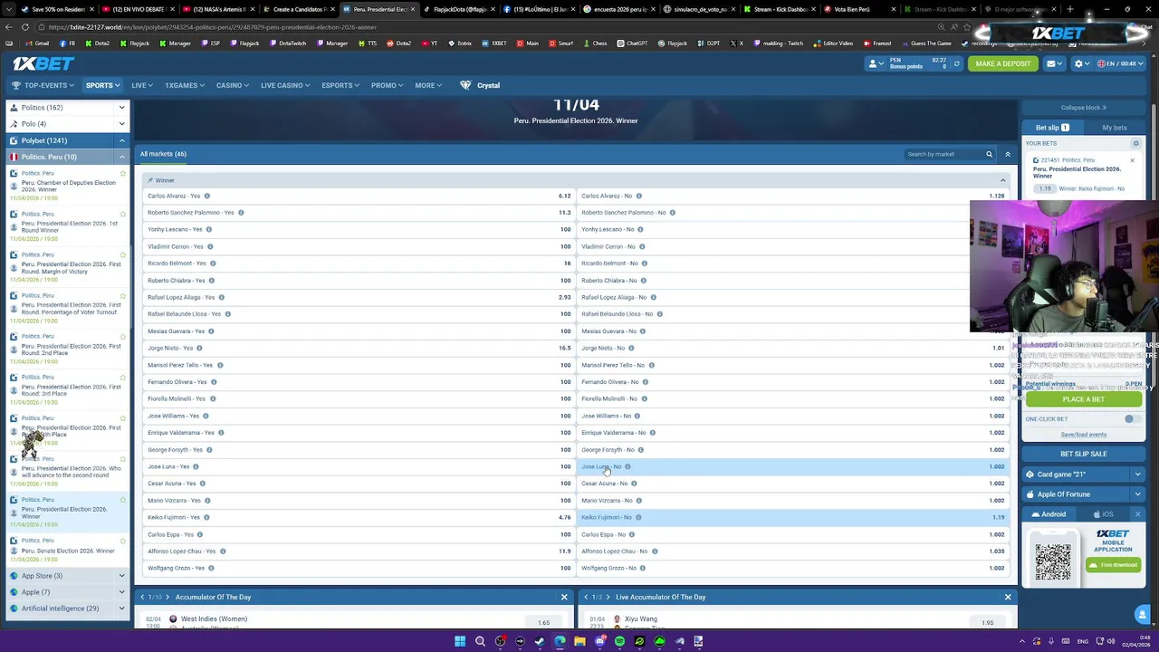Screen dimensions: 1159x652
Task: Collapse the Winner market section chevron
Action: click(x=1002, y=180)
